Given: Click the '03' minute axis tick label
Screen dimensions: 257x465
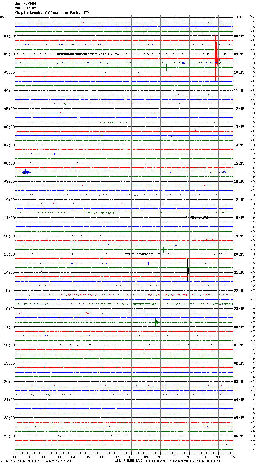Looking at the screenshot, I should coord(59,457).
